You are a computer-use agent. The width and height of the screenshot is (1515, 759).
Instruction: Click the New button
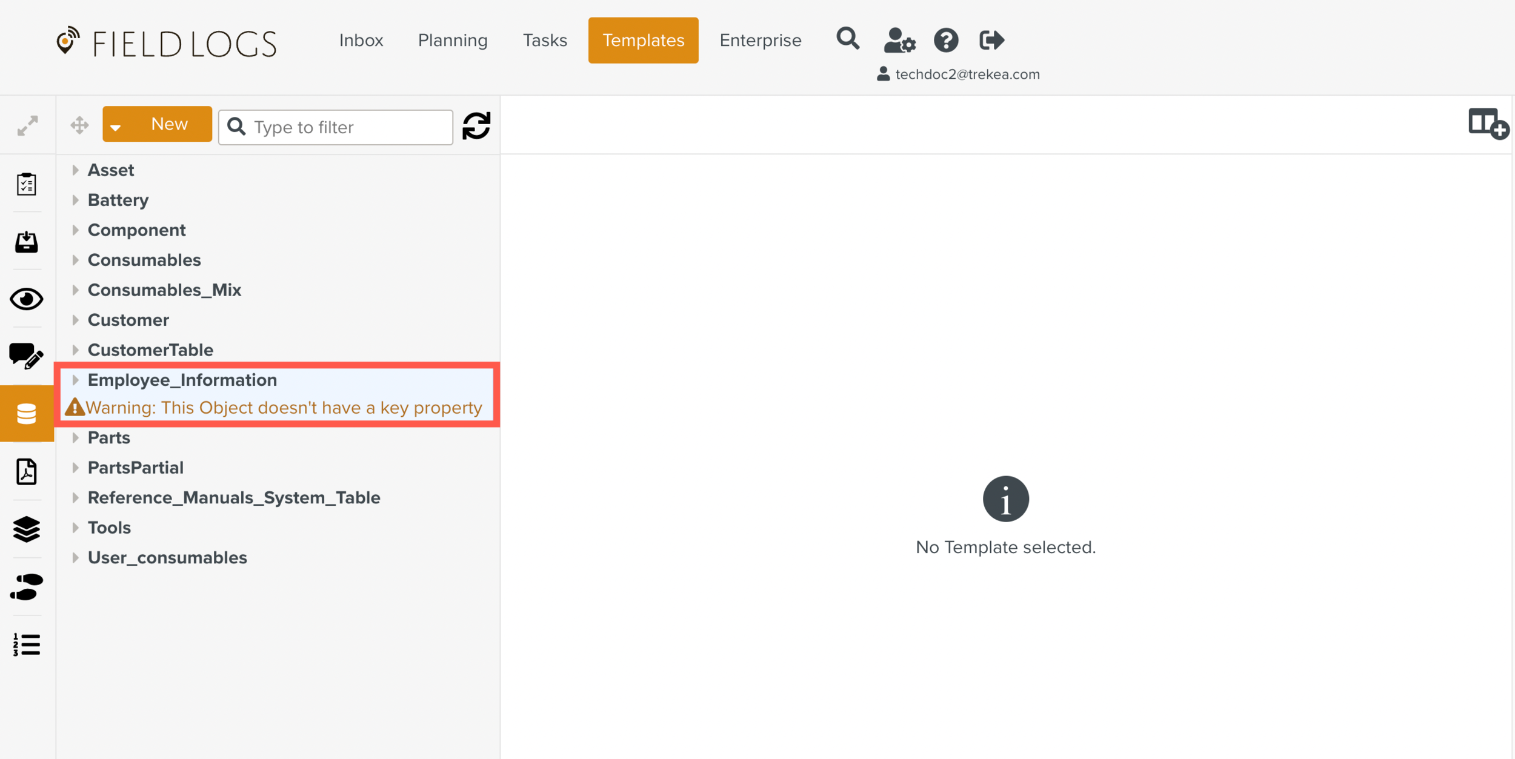[169, 124]
